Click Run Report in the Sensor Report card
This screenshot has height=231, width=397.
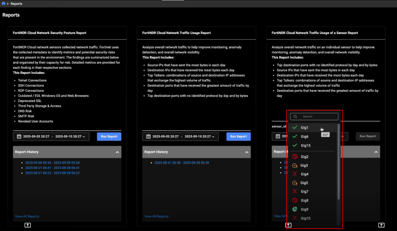click(368, 136)
